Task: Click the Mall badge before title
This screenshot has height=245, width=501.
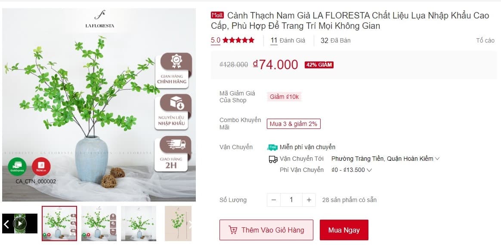Action: (217, 15)
